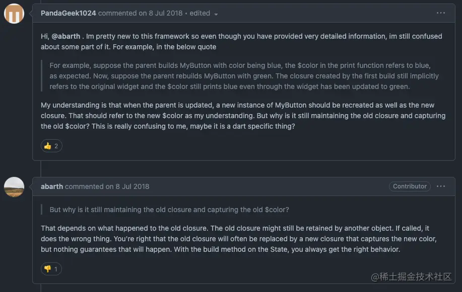This screenshot has width=462, height=292.
Task: Click the 'edited' label on first comment
Action: point(200,13)
